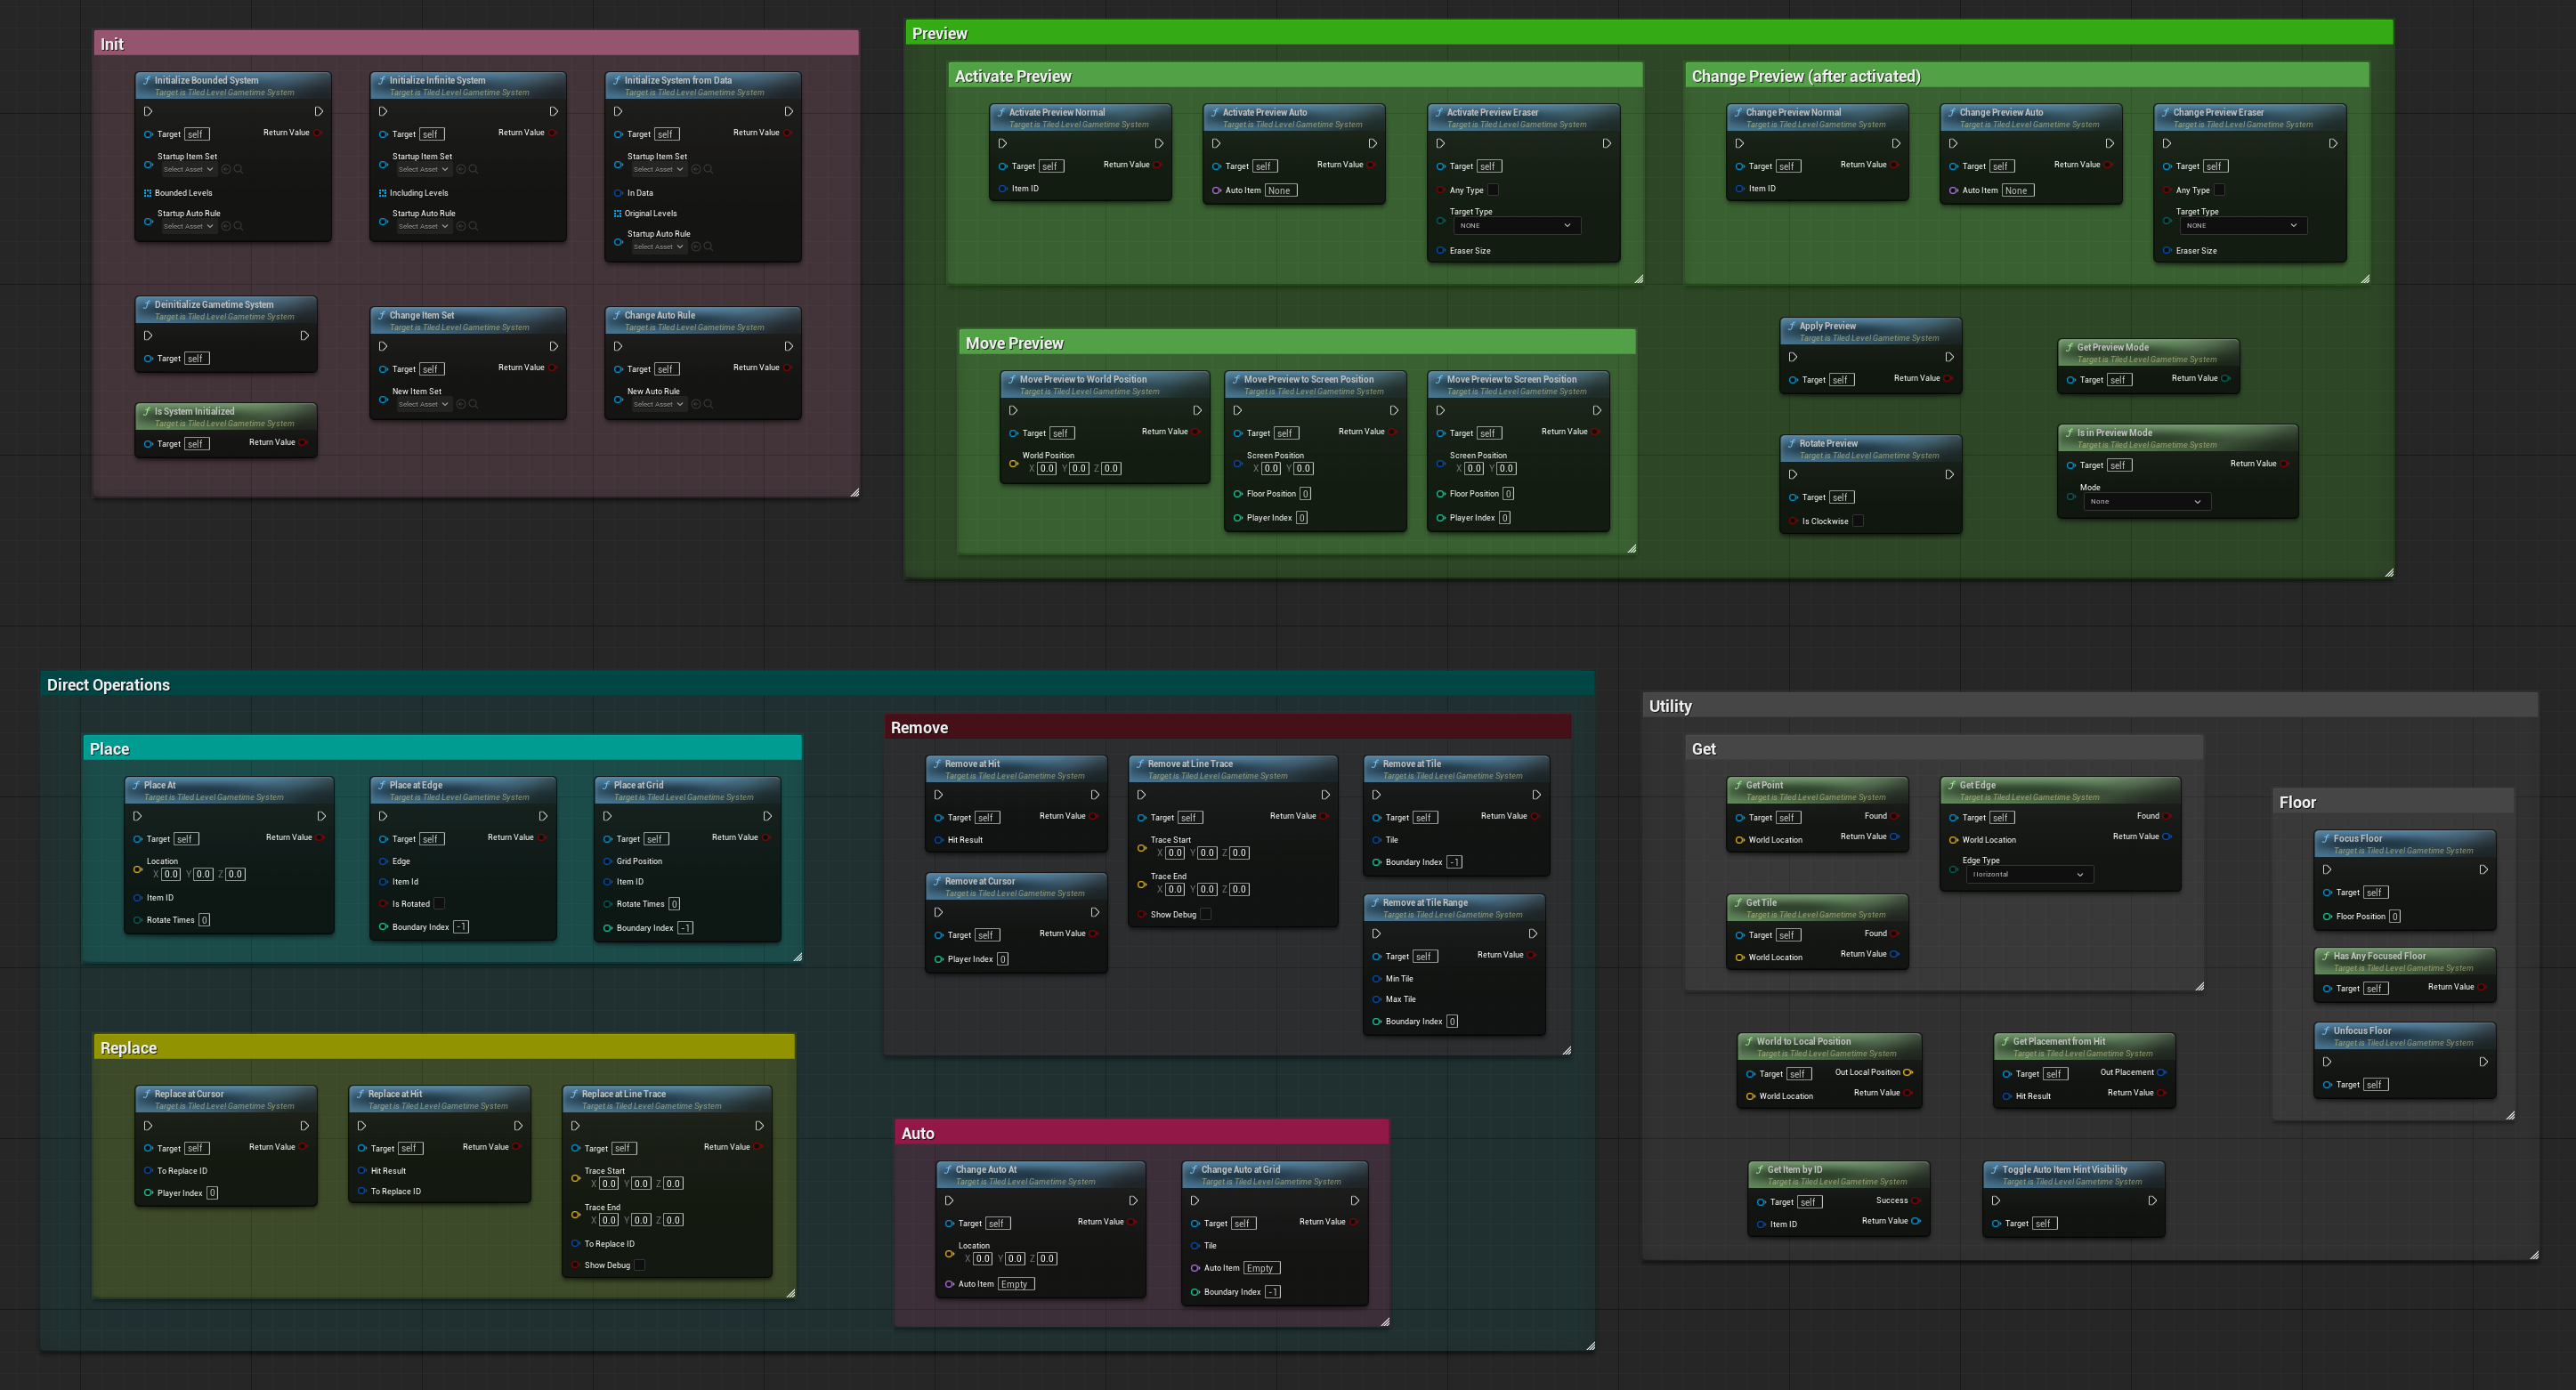Click Auto Item pin on Change Auto At node
This screenshot has width=2576, height=1390.
tap(950, 1284)
